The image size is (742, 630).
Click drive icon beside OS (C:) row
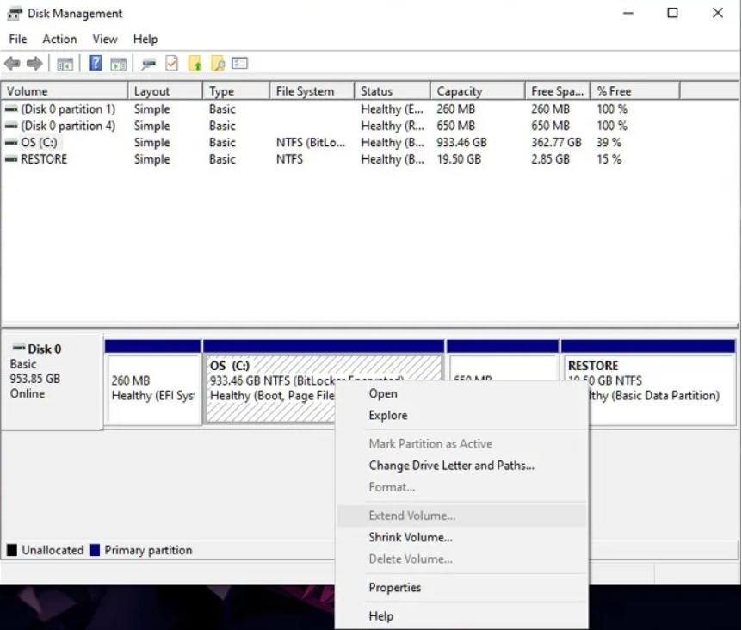pyautogui.click(x=11, y=142)
